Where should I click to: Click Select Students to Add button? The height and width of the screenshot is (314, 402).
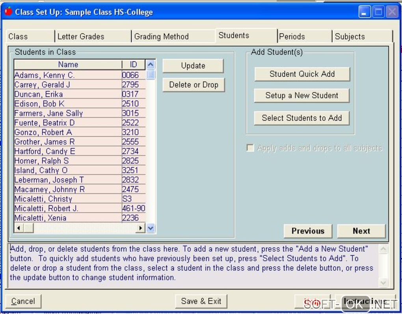(x=302, y=118)
